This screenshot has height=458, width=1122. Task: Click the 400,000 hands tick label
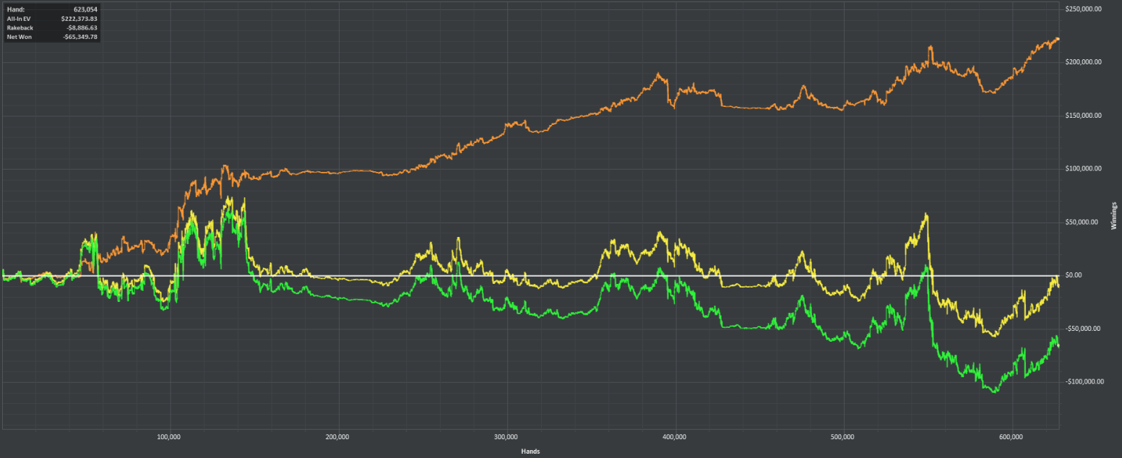pos(675,438)
